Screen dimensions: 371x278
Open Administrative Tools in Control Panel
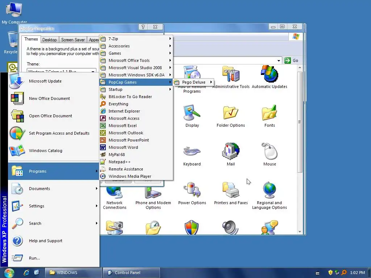[x=231, y=77]
